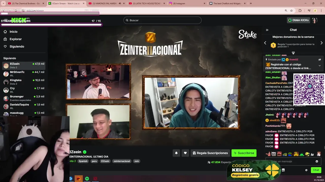Click KromSZ username in pinned message
The width and height of the screenshot is (325, 182).
294,60
